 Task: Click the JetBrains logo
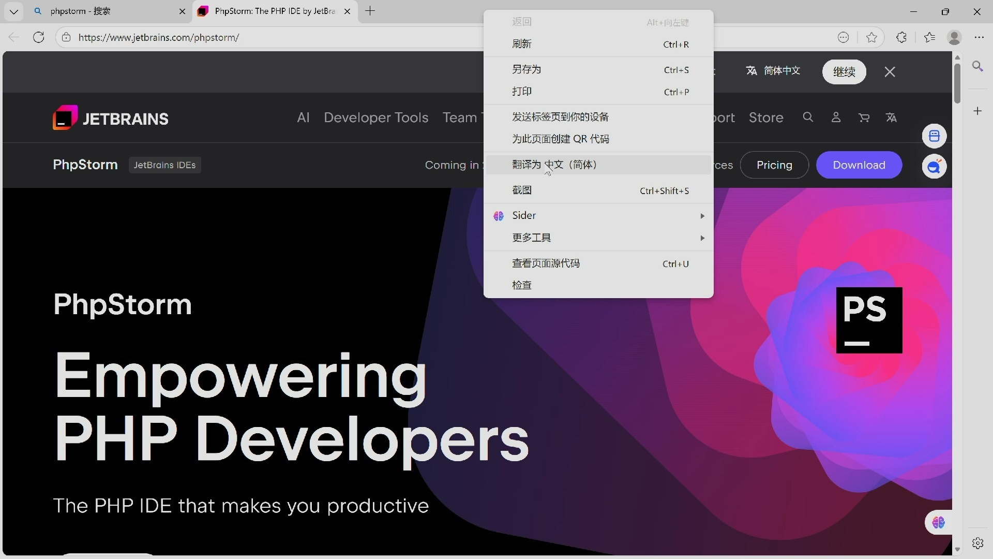pos(111,118)
